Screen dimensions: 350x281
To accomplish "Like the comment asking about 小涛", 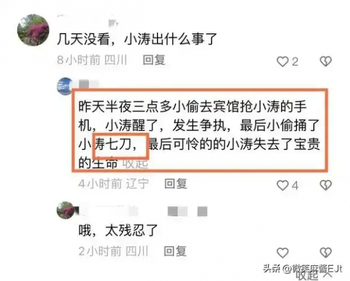I will pyautogui.click(x=282, y=62).
